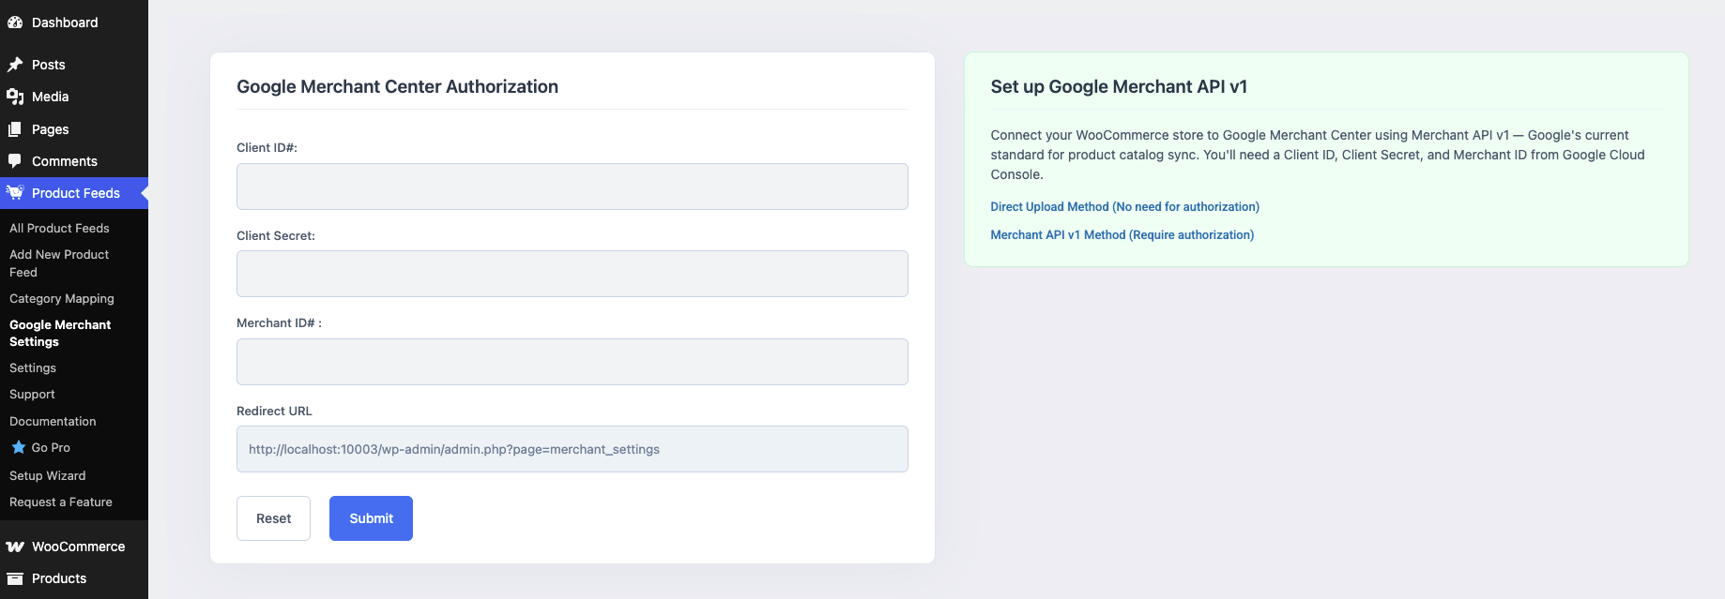Focus the Client ID# input field
Screen dimensions: 1725x599
(572, 187)
